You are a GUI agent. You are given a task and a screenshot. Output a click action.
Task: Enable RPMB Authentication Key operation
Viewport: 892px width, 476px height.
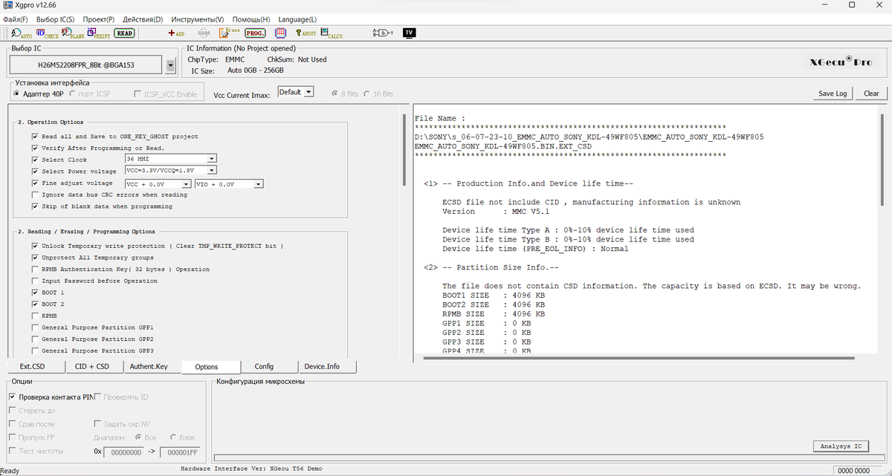click(x=35, y=270)
